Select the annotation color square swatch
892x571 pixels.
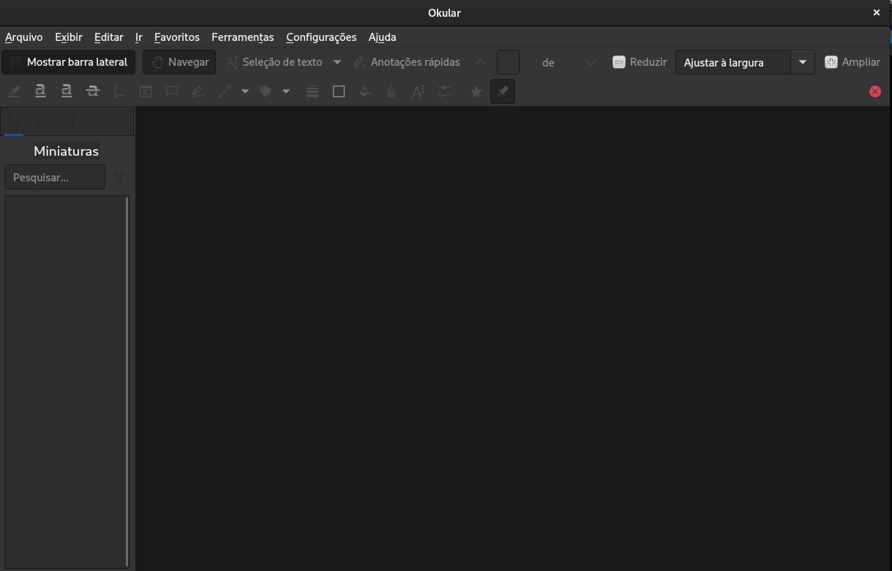339,91
